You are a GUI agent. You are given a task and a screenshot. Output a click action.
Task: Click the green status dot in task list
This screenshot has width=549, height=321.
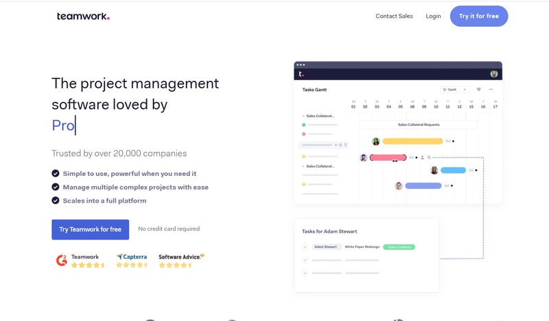click(x=303, y=125)
